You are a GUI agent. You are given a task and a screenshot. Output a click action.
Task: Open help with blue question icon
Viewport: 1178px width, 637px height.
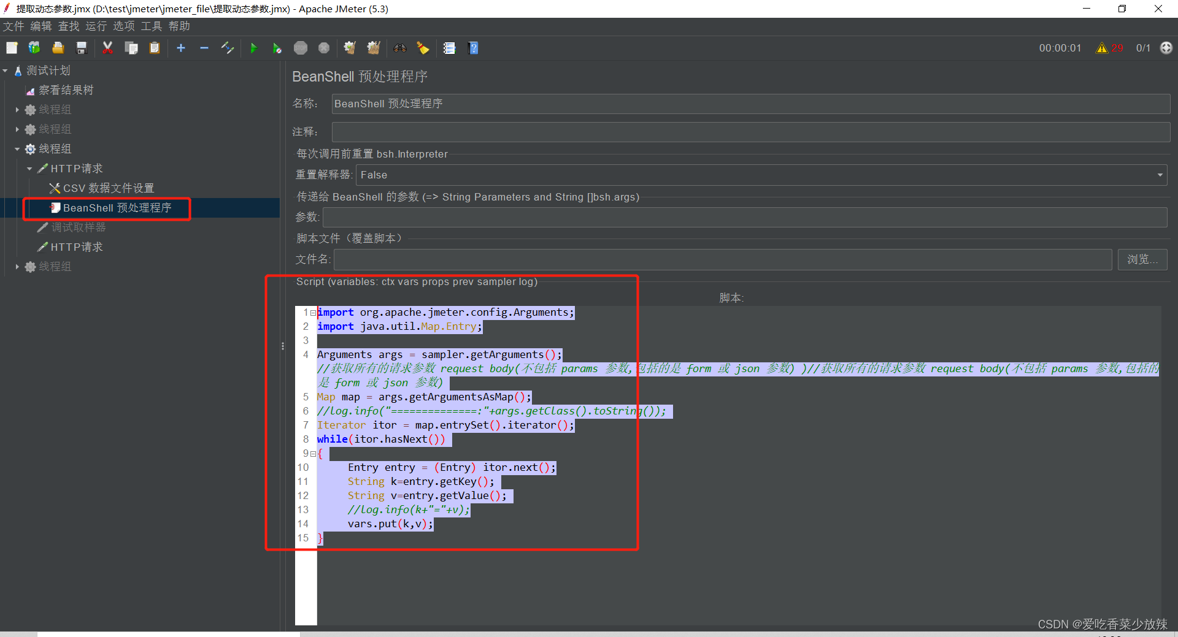473,48
